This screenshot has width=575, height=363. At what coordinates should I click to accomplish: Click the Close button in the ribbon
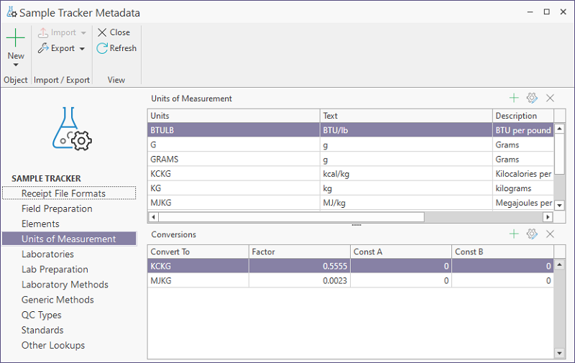pos(114,32)
